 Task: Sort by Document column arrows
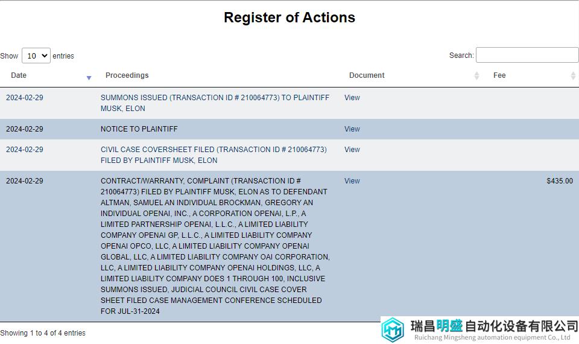click(x=476, y=76)
